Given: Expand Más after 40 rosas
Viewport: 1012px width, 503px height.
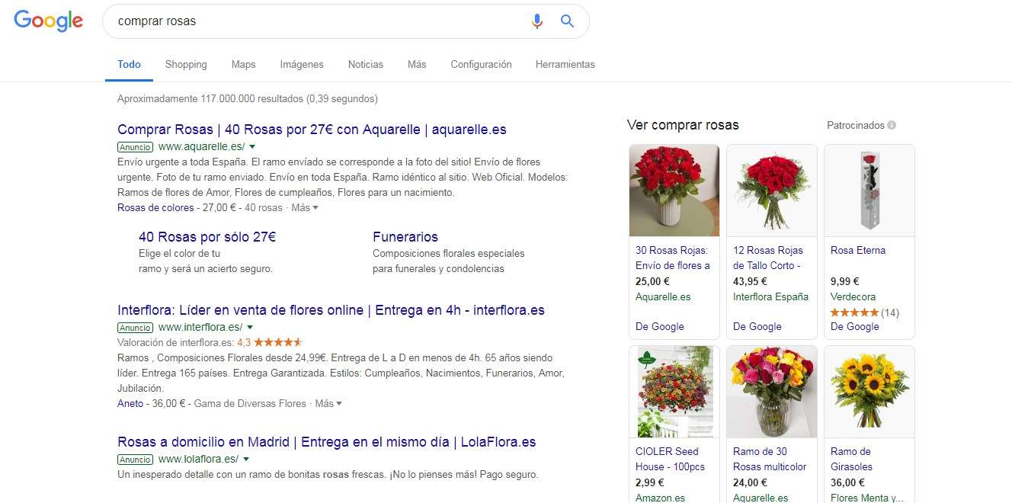Looking at the screenshot, I should [x=305, y=207].
